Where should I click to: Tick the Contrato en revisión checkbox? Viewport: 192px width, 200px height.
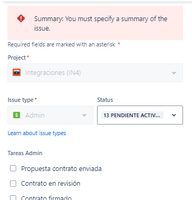13,184
